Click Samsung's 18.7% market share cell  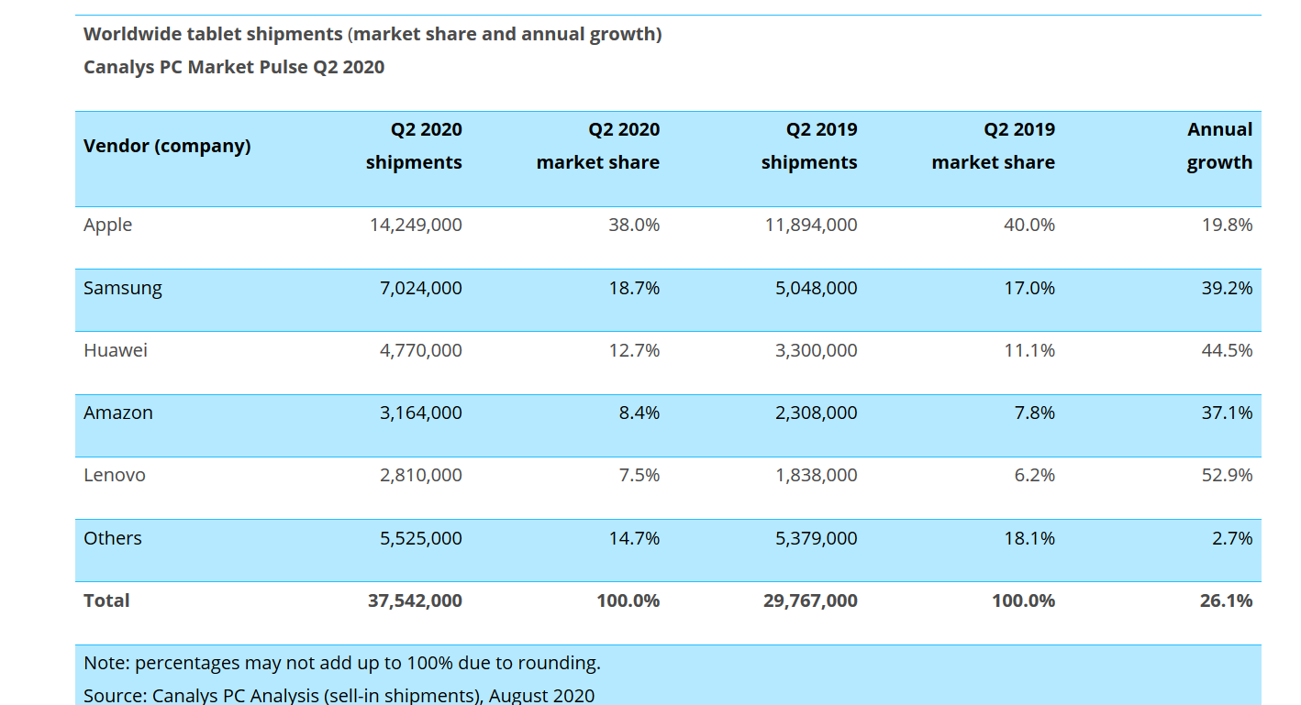(634, 288)
